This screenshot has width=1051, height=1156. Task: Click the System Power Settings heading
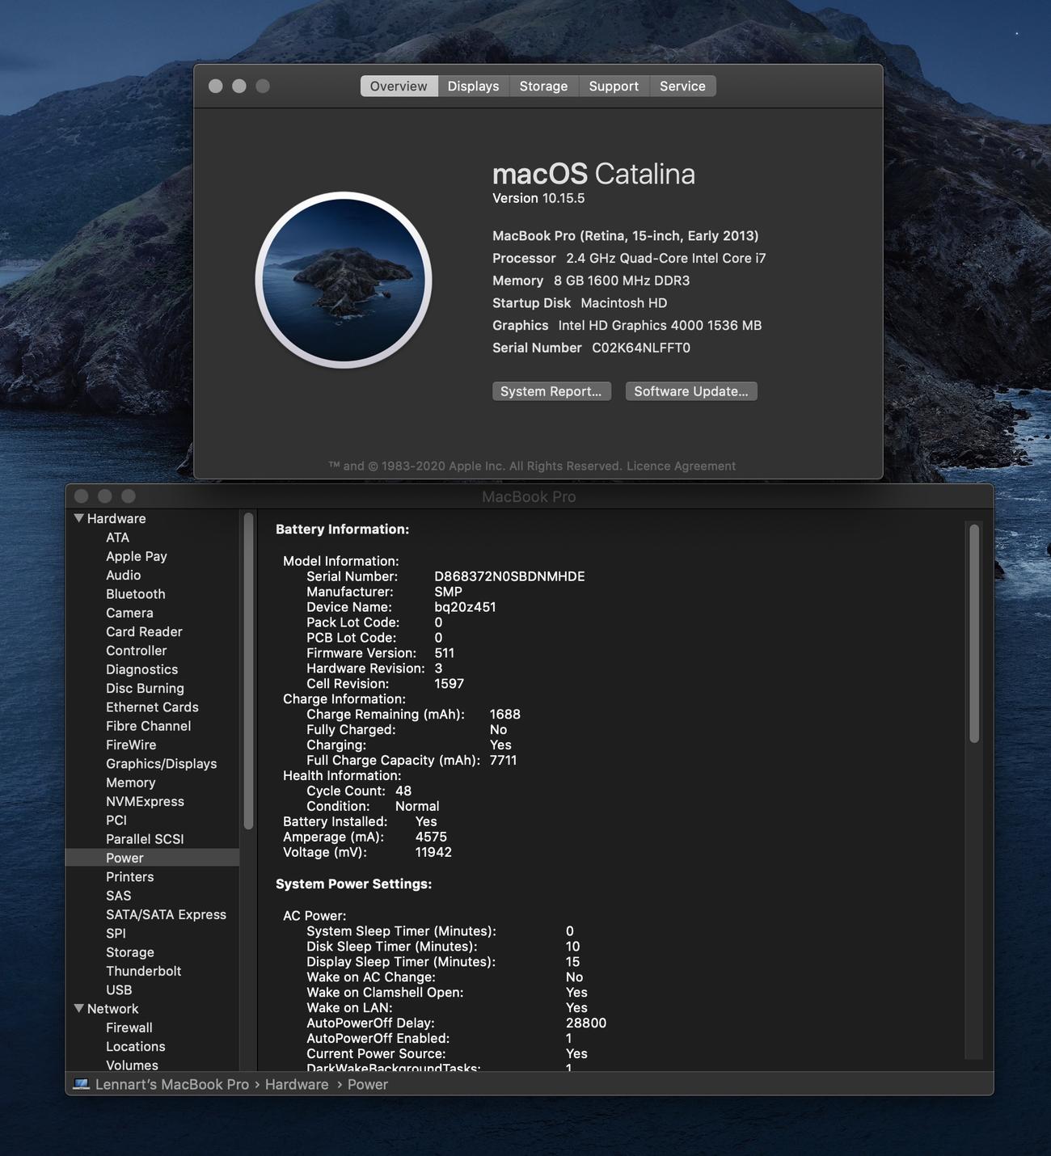point(353,884)
